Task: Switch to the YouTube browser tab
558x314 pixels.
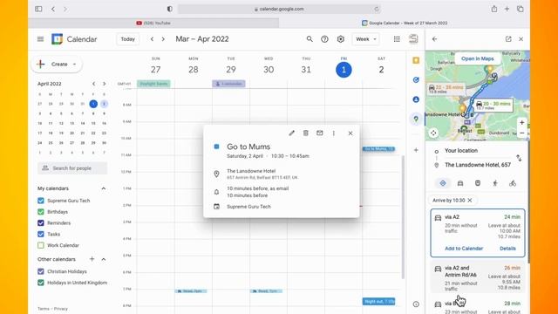Action: point(153,23)
